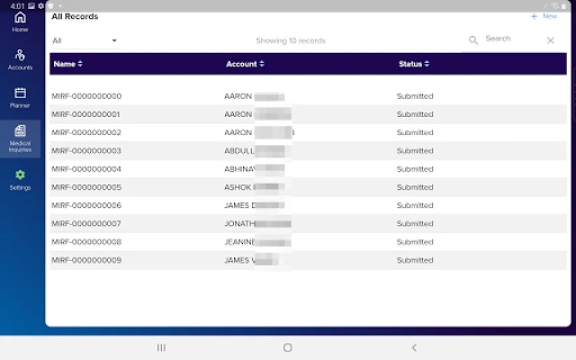Create a record with the New button
576x360 pixels.
544,16
